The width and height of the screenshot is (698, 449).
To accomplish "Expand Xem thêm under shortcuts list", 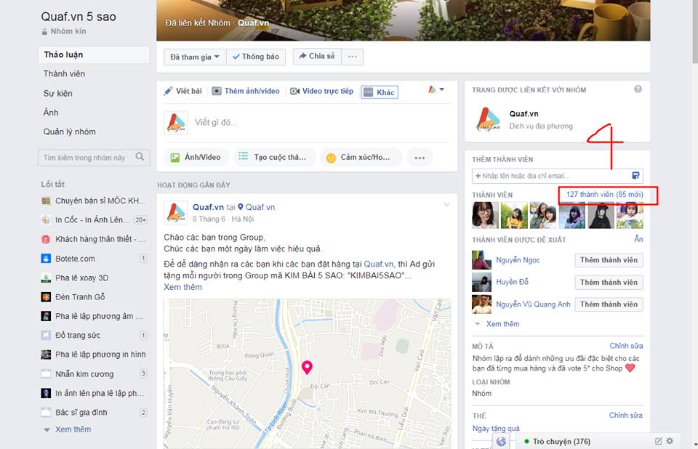I will [73, 429].
